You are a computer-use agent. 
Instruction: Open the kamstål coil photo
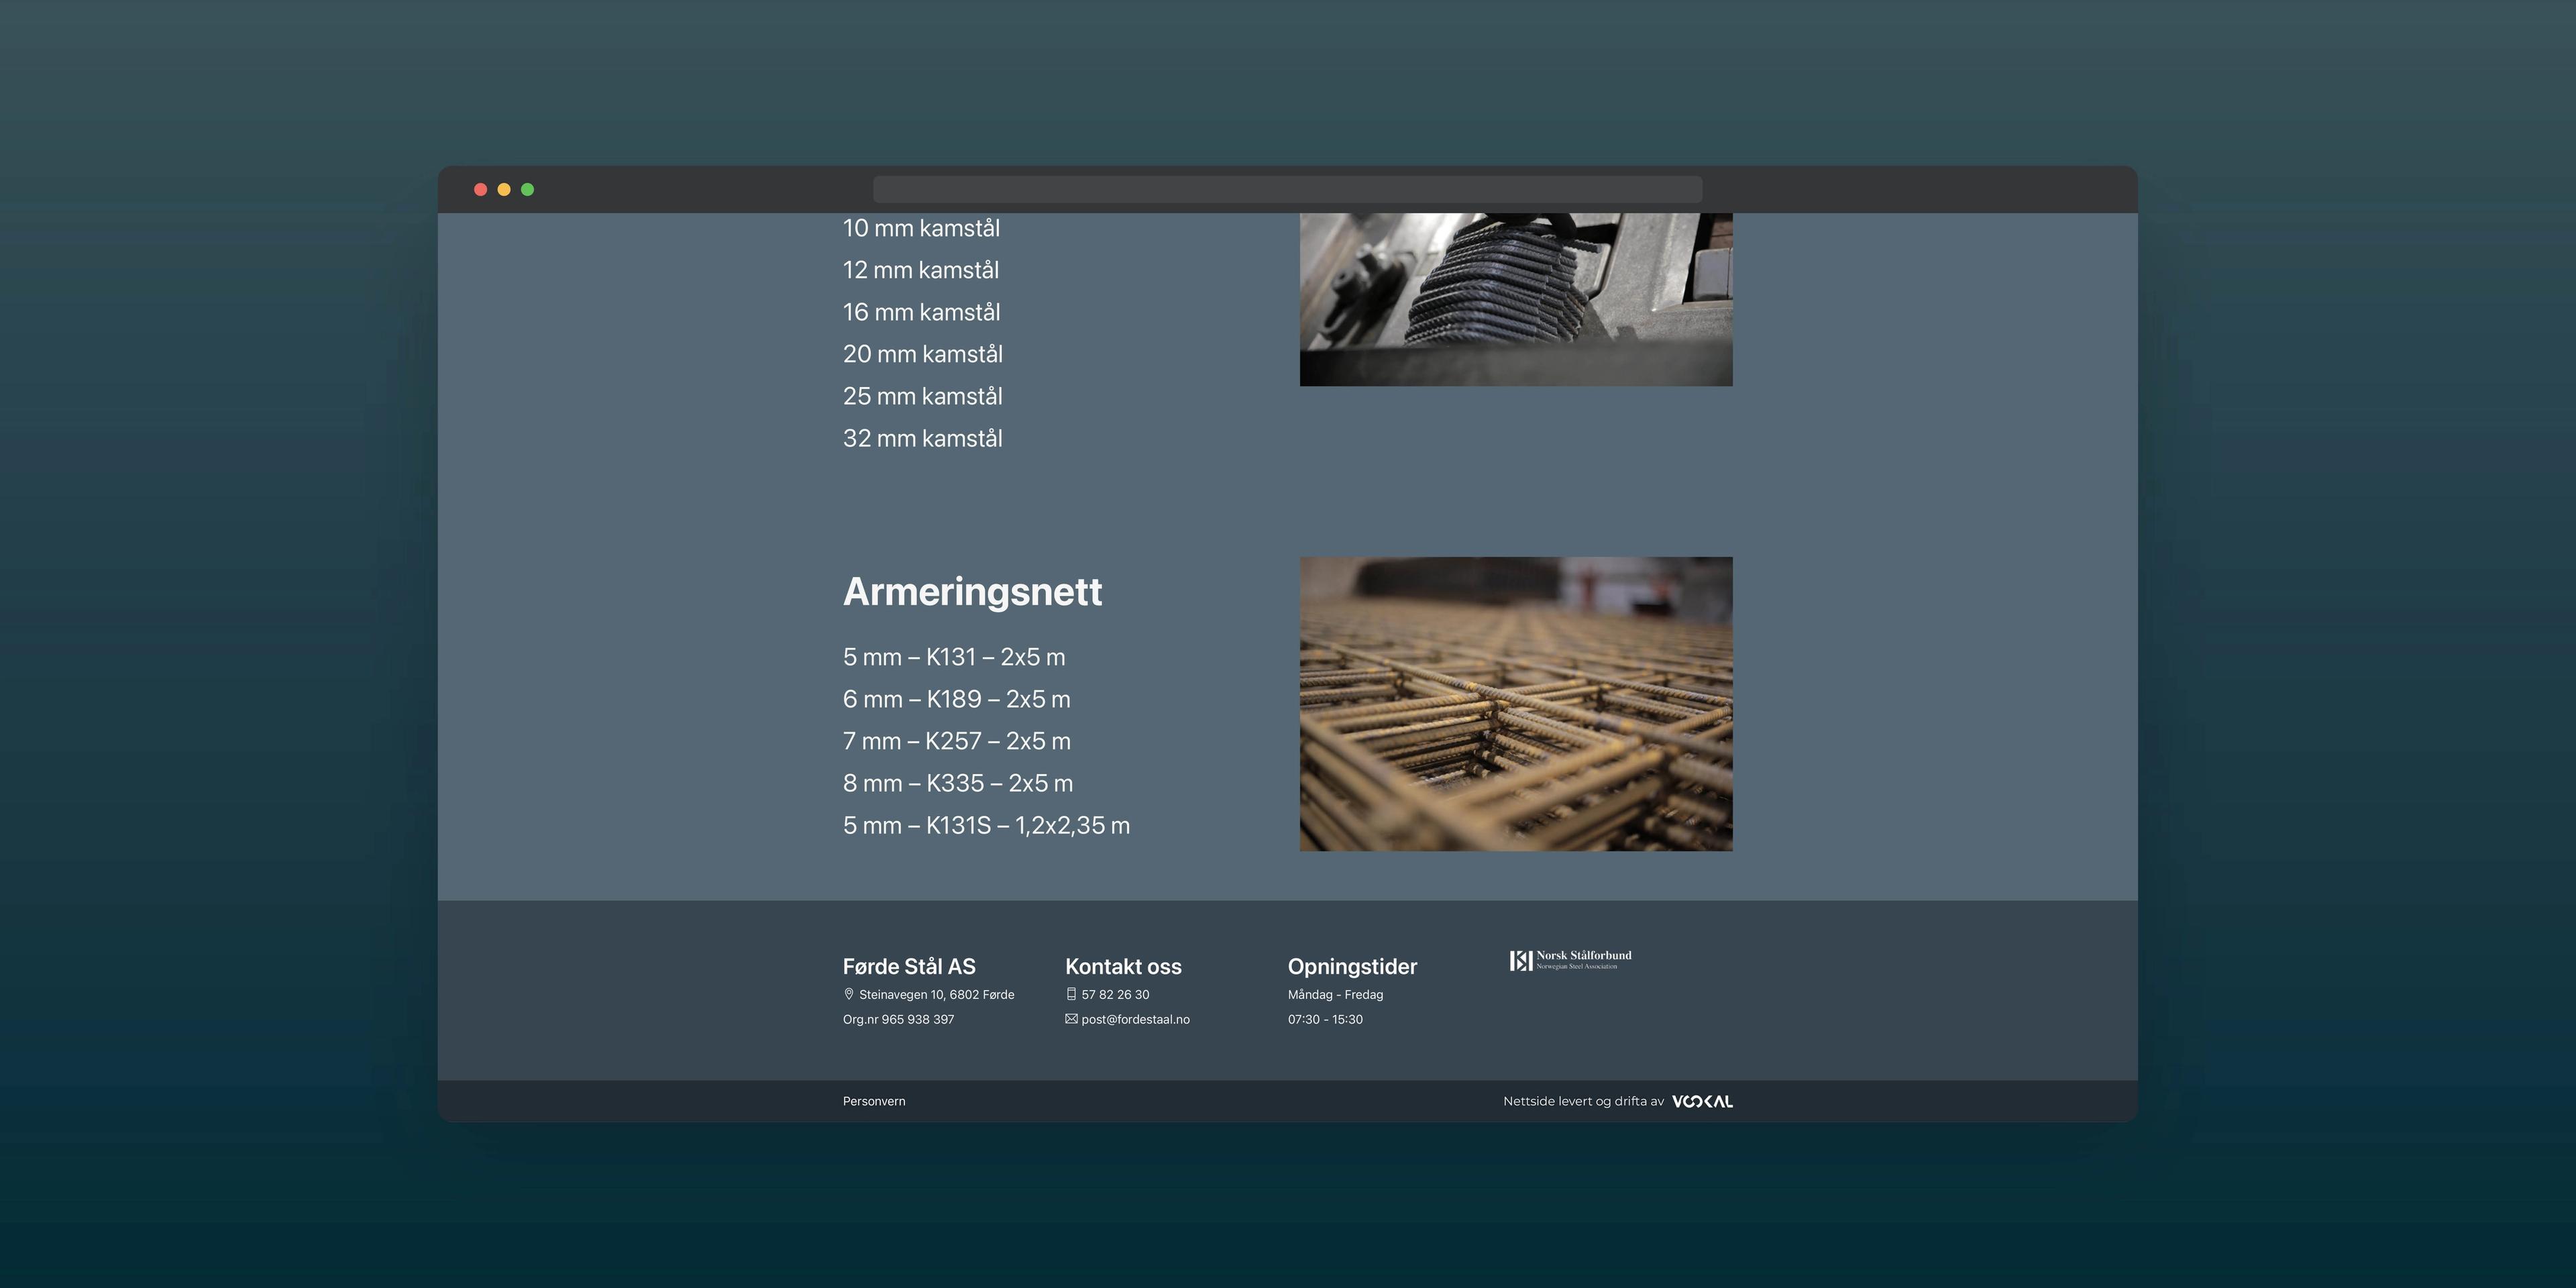click(1516, 299)
